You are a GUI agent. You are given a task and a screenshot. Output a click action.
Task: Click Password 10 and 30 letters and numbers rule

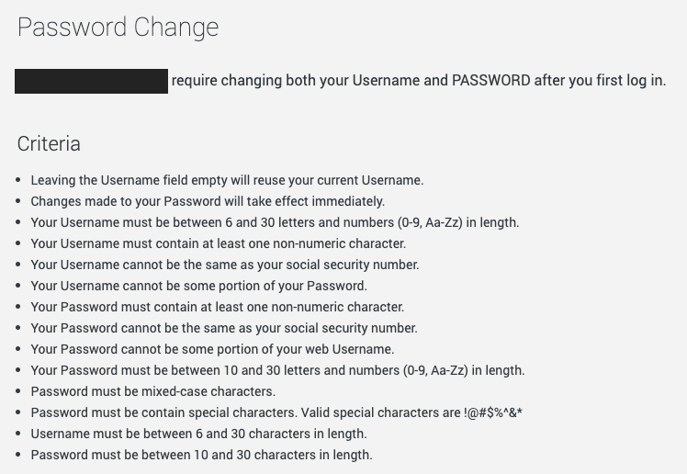pyautogui.click(x=277, y=370)
